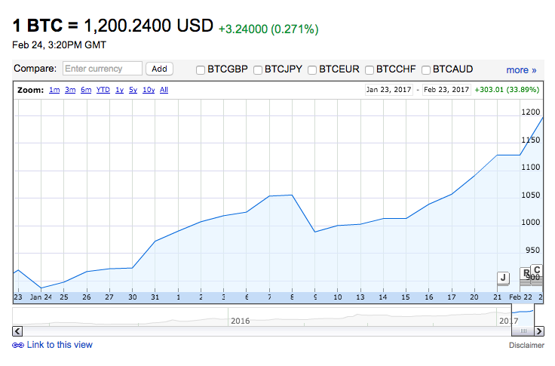This screenshot has width=555, height=366.
Task: Open the Disclaimer link
Action: click(526, 346)
